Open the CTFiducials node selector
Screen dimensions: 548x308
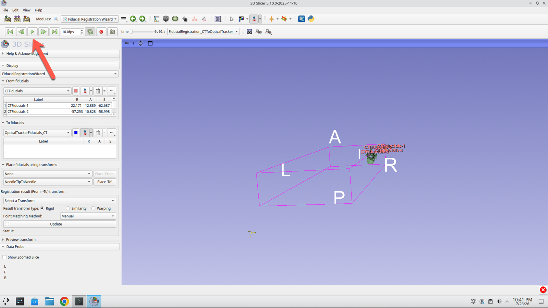click(x=37, y=91)
